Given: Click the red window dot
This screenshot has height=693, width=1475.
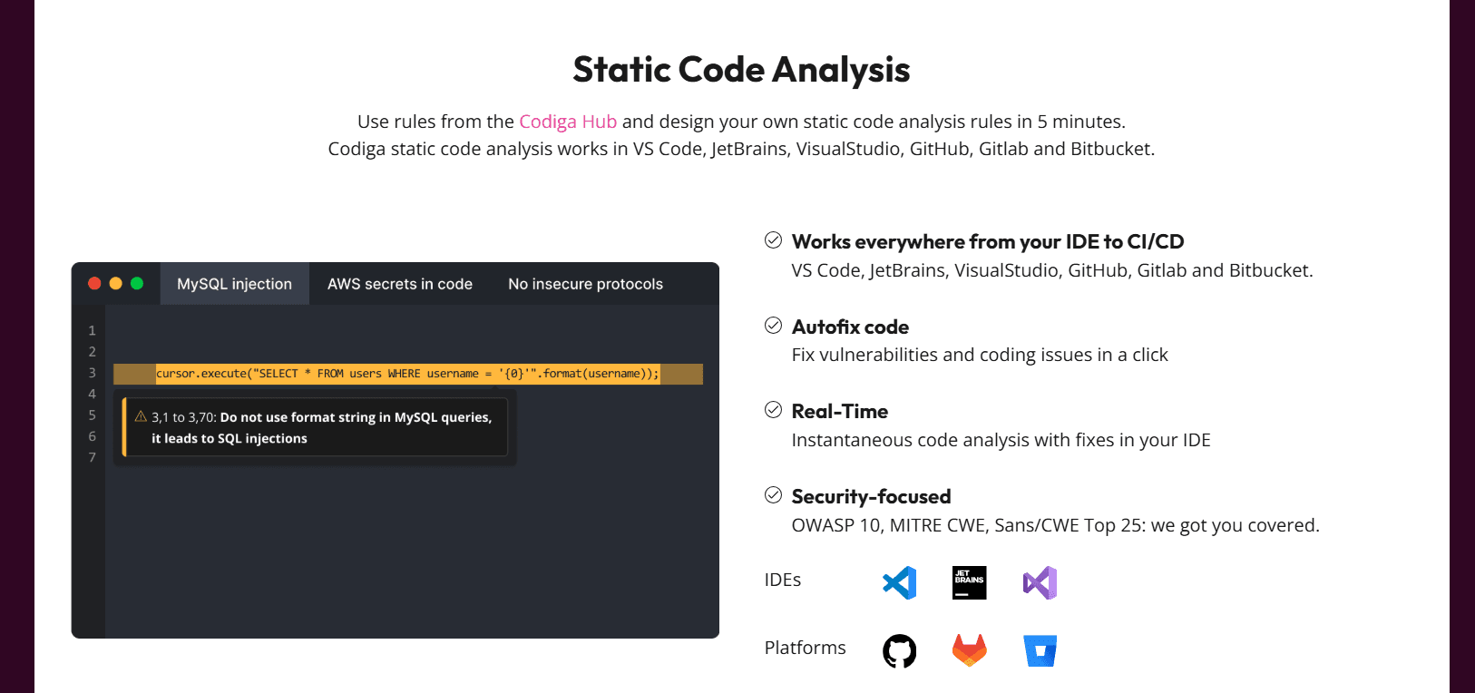Looking at the screenshot, I should (94, 283).
